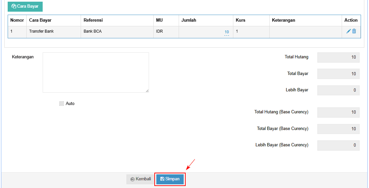The image size is (369, 188).
Task: Click the editable Jumlah value 10
Action: tap(227, 32)
